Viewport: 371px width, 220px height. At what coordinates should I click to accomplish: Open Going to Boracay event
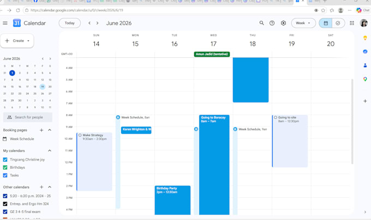(214, 165)
